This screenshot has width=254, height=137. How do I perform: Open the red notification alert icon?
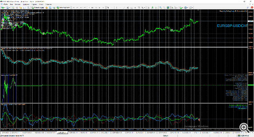tap(252, 7)
